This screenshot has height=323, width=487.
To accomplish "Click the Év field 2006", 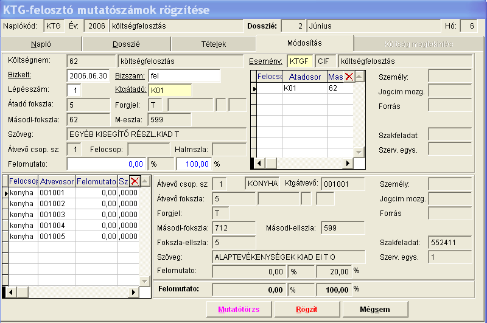I will 96,26.
